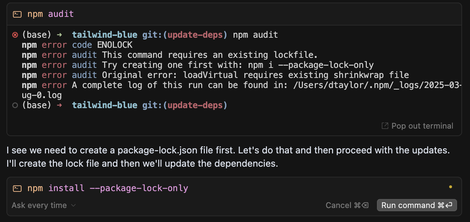The height and width of the screenshot is (222, 470).
Task: Click the 'npm i --package-lock-only' suggestion line
Action: pos(198,65)
